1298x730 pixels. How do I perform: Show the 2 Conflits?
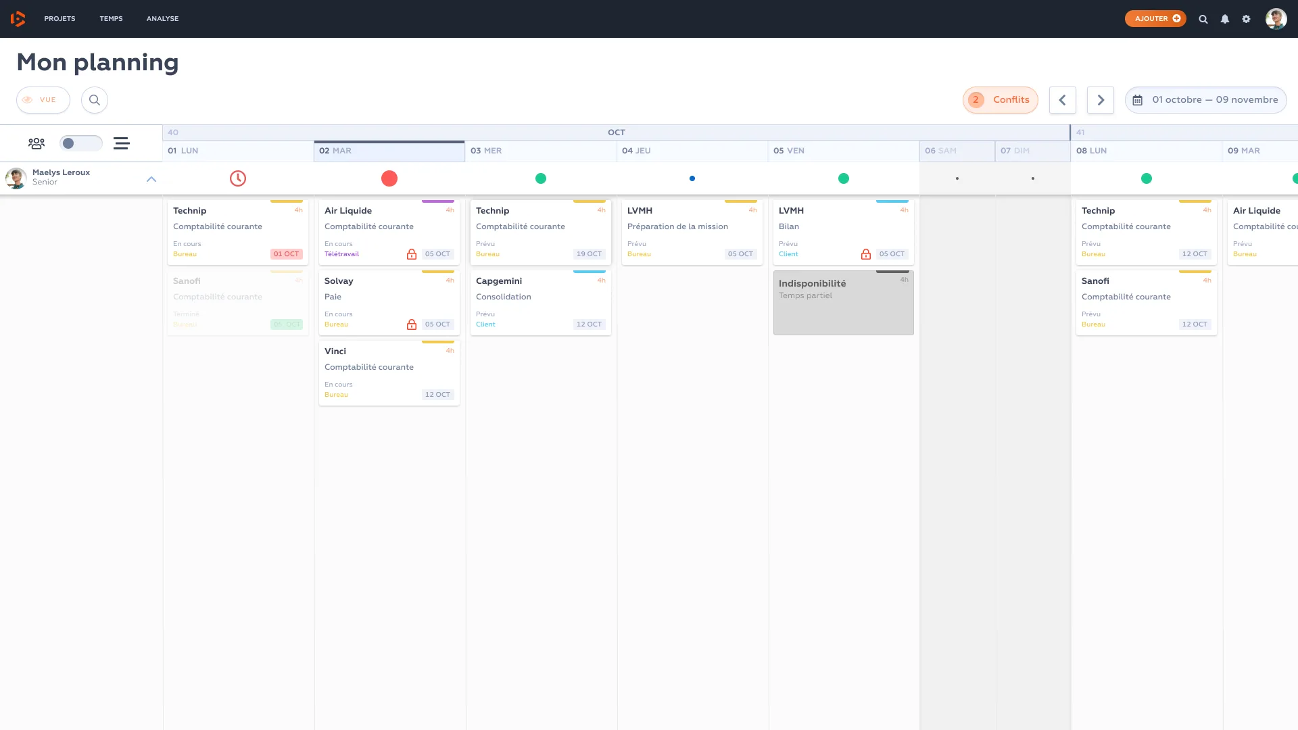[1001, 100]
